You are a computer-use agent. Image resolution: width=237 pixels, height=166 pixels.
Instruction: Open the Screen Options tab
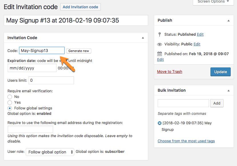(213, 2)
